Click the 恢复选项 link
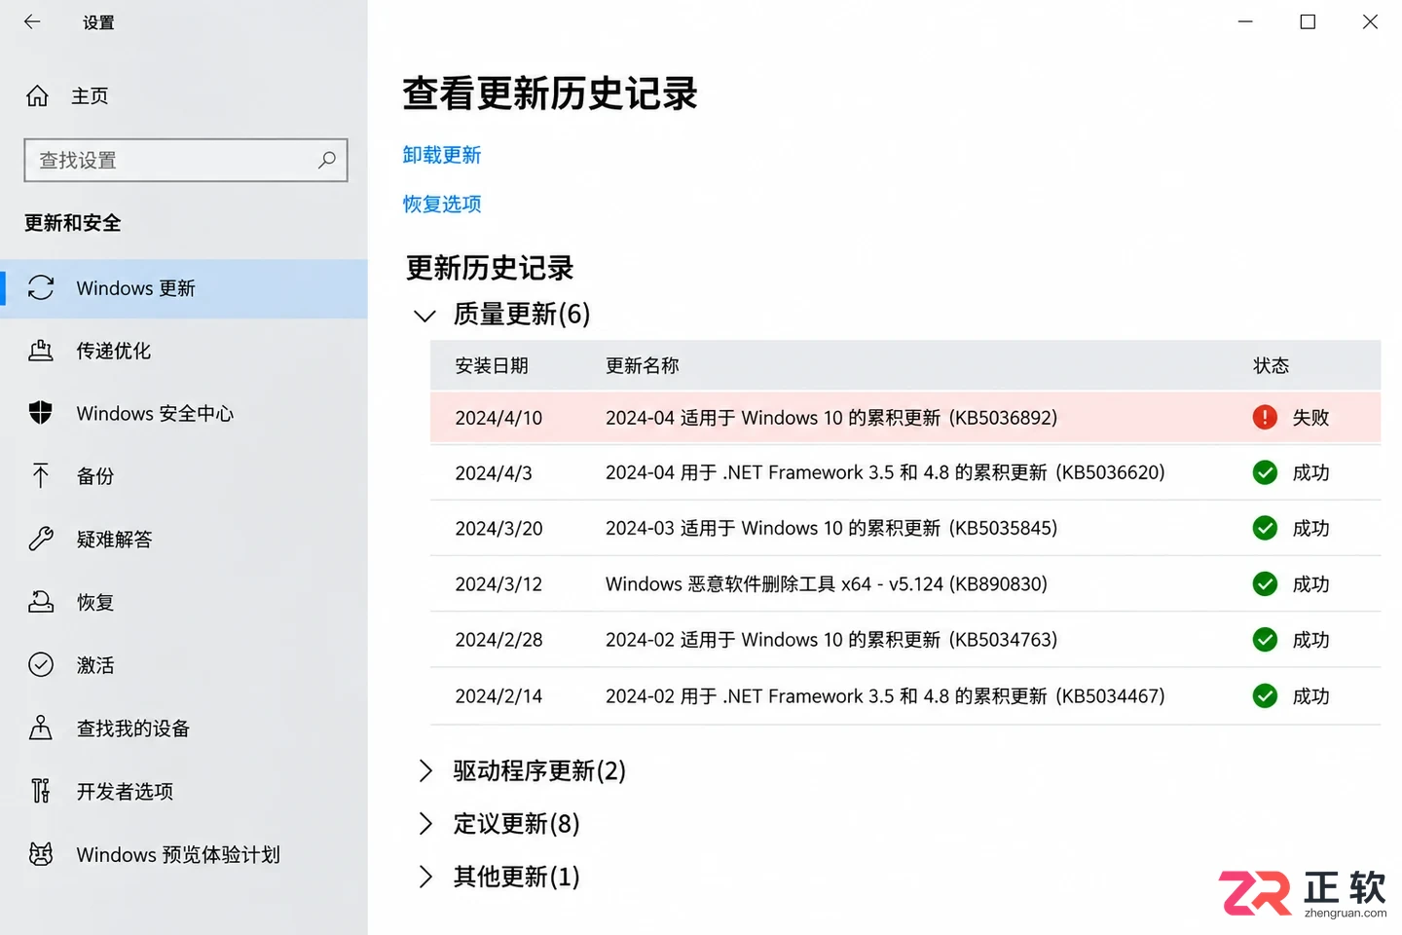The image size is (1402, 935). [442, 204]
